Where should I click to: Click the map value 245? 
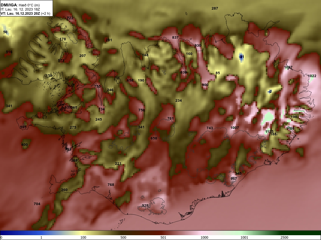pyautogui.click(x=99, y=119)
